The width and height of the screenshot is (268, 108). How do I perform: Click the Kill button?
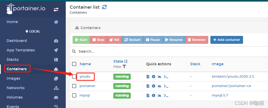tap(114, 40)
